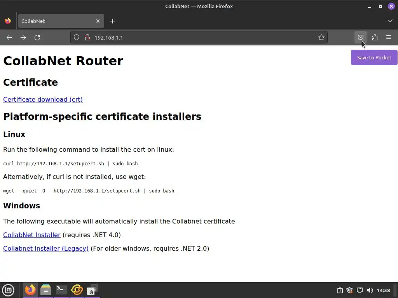Bookmark this page with star icon
This screenshot has width=398, height=298.
[x=321, y=38]
